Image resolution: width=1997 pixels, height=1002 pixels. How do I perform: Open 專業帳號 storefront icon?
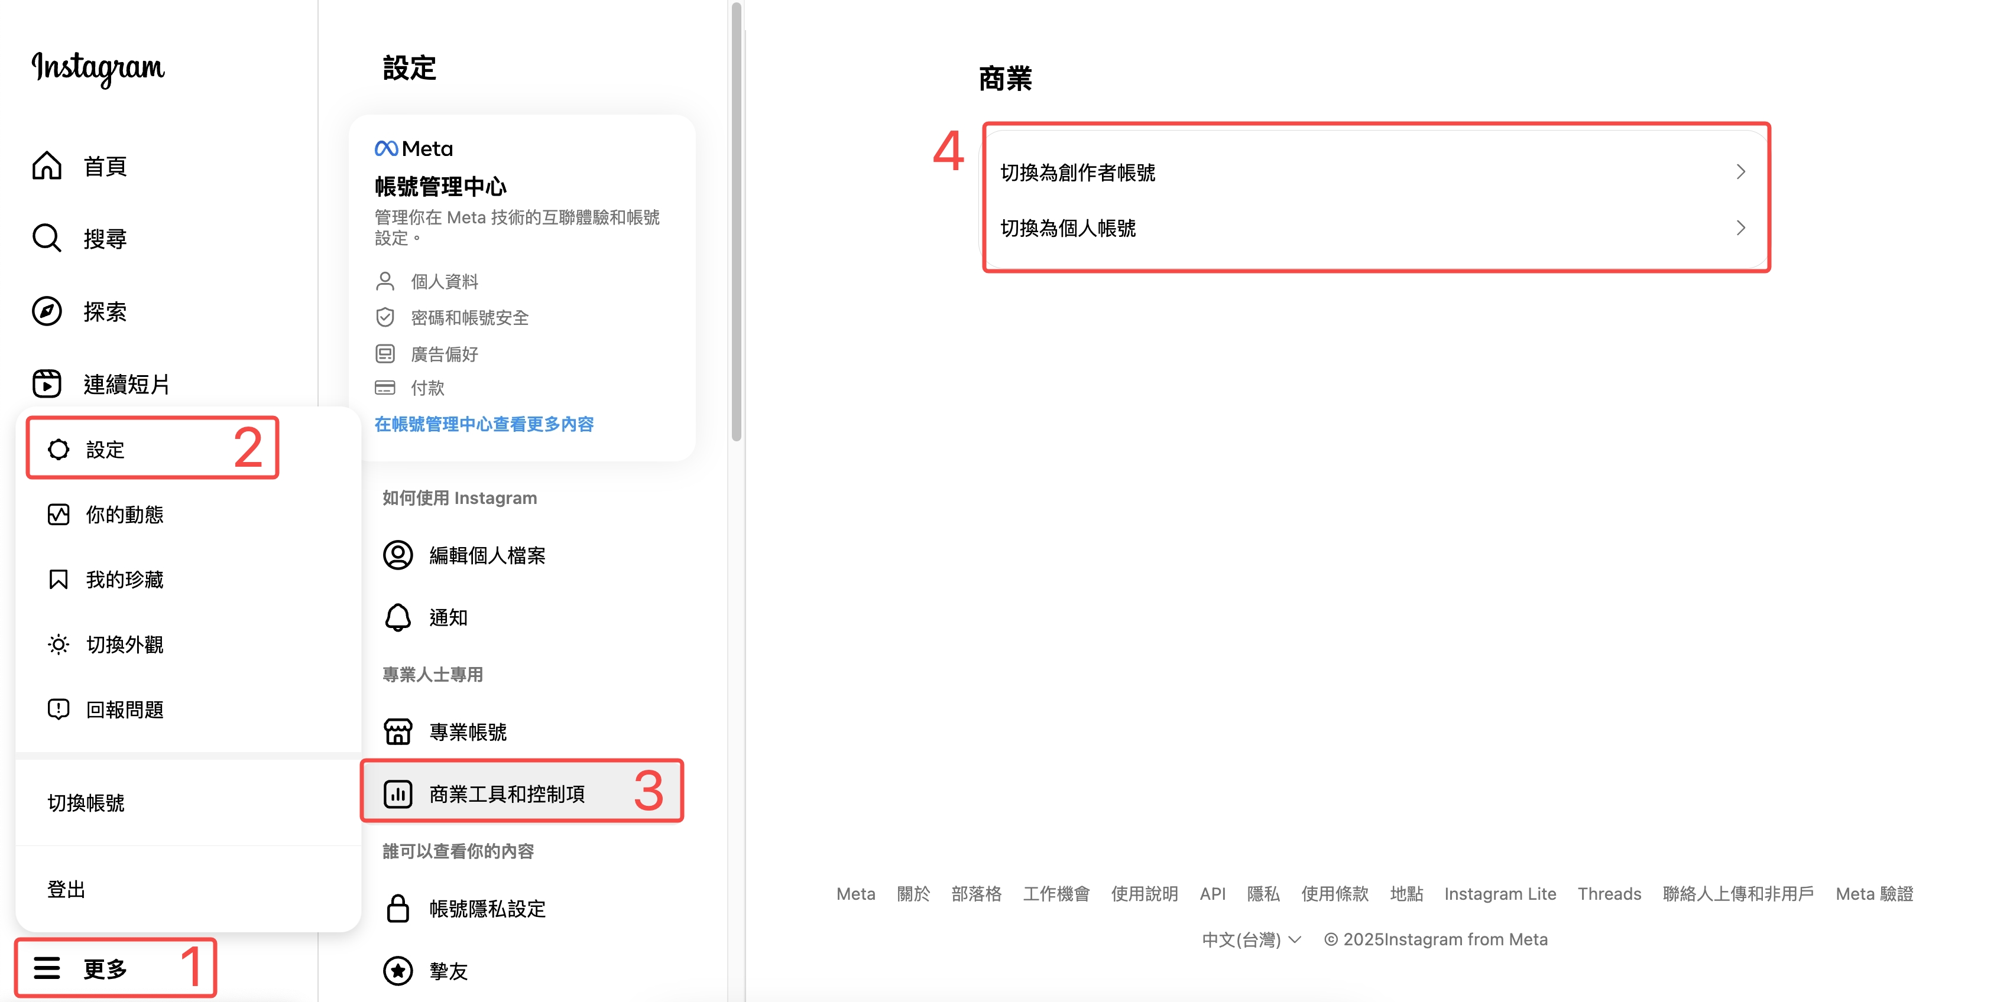(398, 731)
